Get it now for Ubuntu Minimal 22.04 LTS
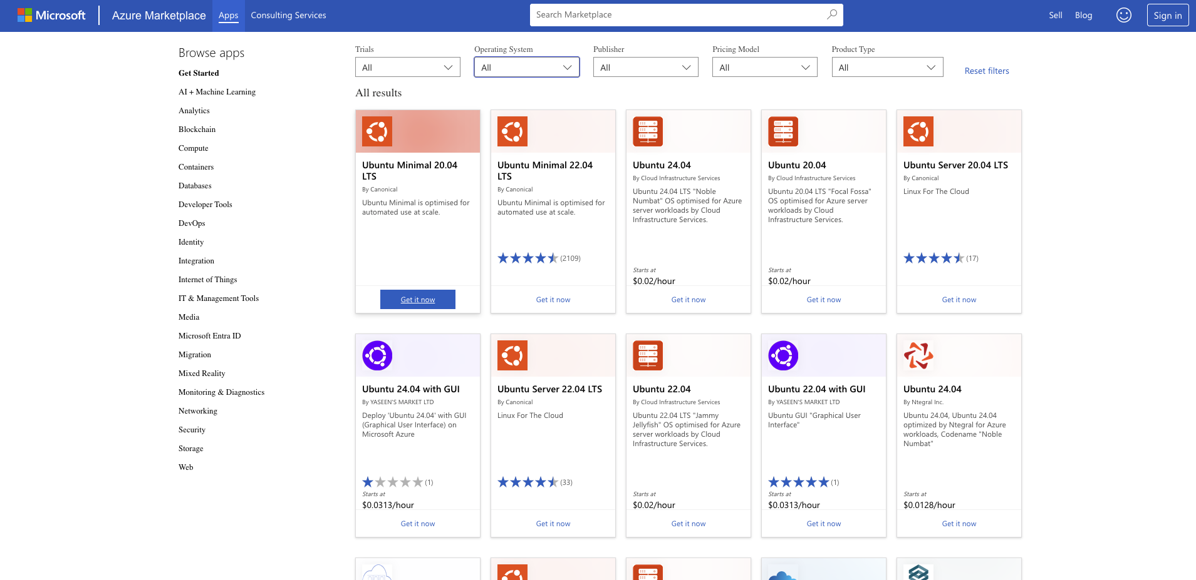This screenshot has height=580, width=1196. 553,300
